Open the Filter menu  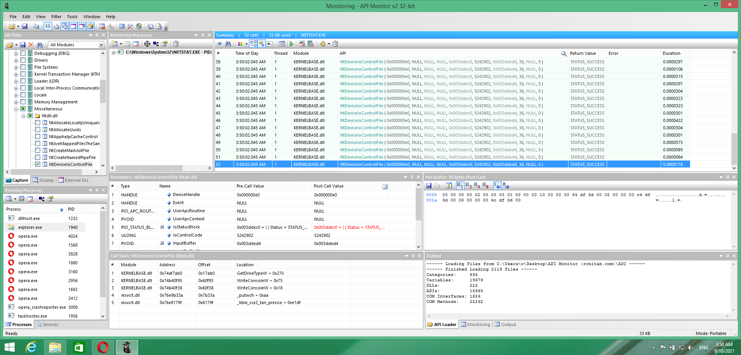tap(56, 17)
